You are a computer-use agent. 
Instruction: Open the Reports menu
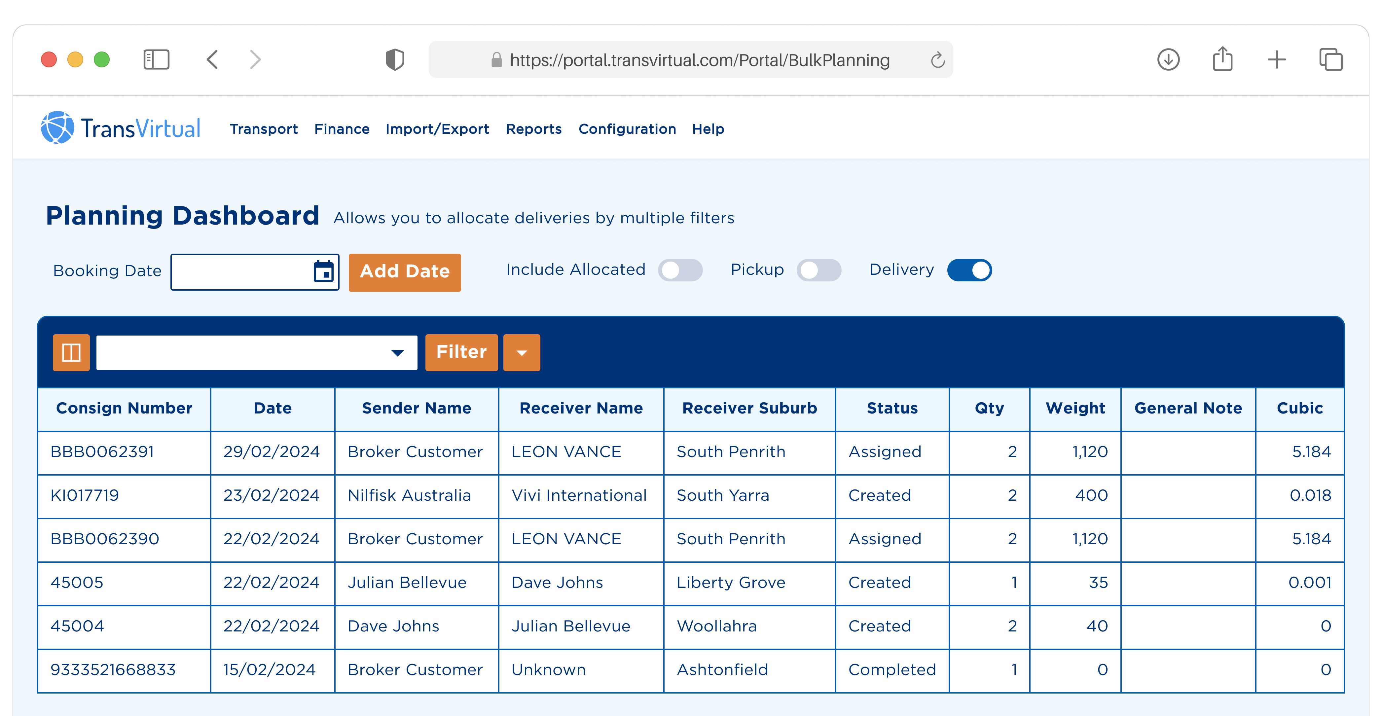[533, 129]
